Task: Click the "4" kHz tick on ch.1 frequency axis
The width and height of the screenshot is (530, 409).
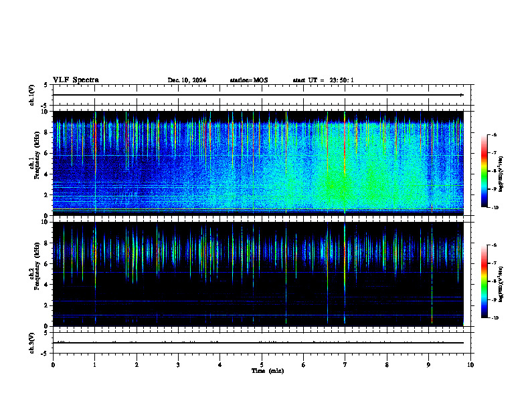Action: [x=47, y=174]
